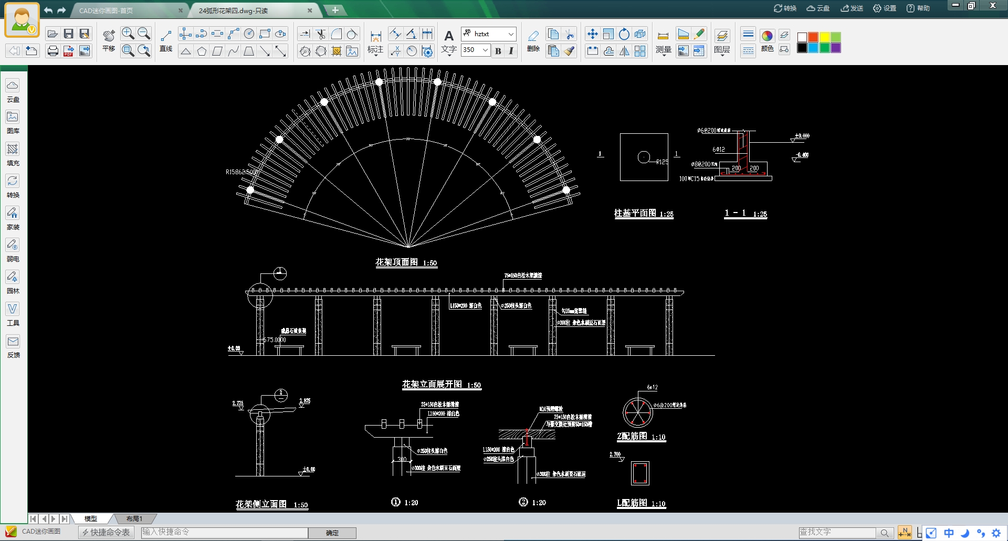Open the color wheel (颜色) picker

(x=767, y=36)
